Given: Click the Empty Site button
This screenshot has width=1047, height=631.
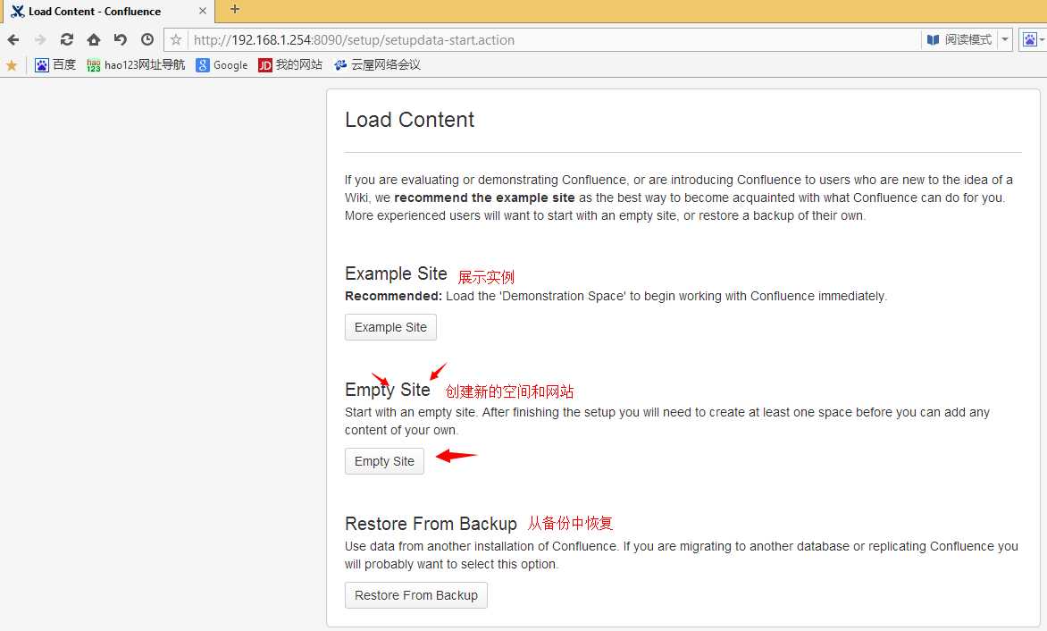Looking at the screenshot, I should click(x=384, y=461).
